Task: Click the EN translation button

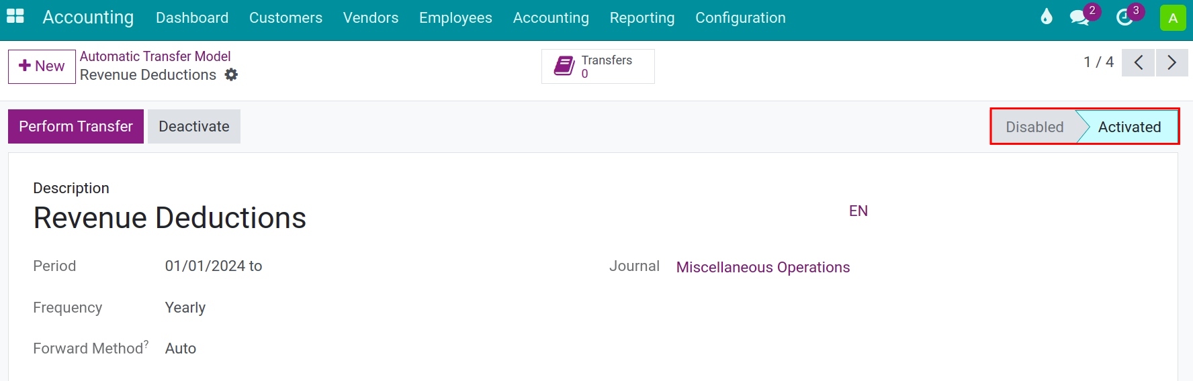Action: [858, 211]
